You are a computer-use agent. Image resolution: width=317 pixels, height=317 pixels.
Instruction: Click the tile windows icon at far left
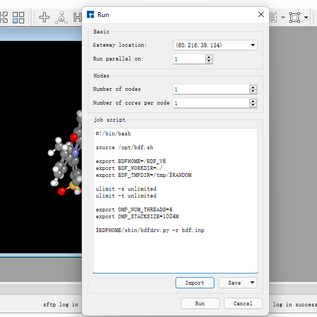pos(4,18)
